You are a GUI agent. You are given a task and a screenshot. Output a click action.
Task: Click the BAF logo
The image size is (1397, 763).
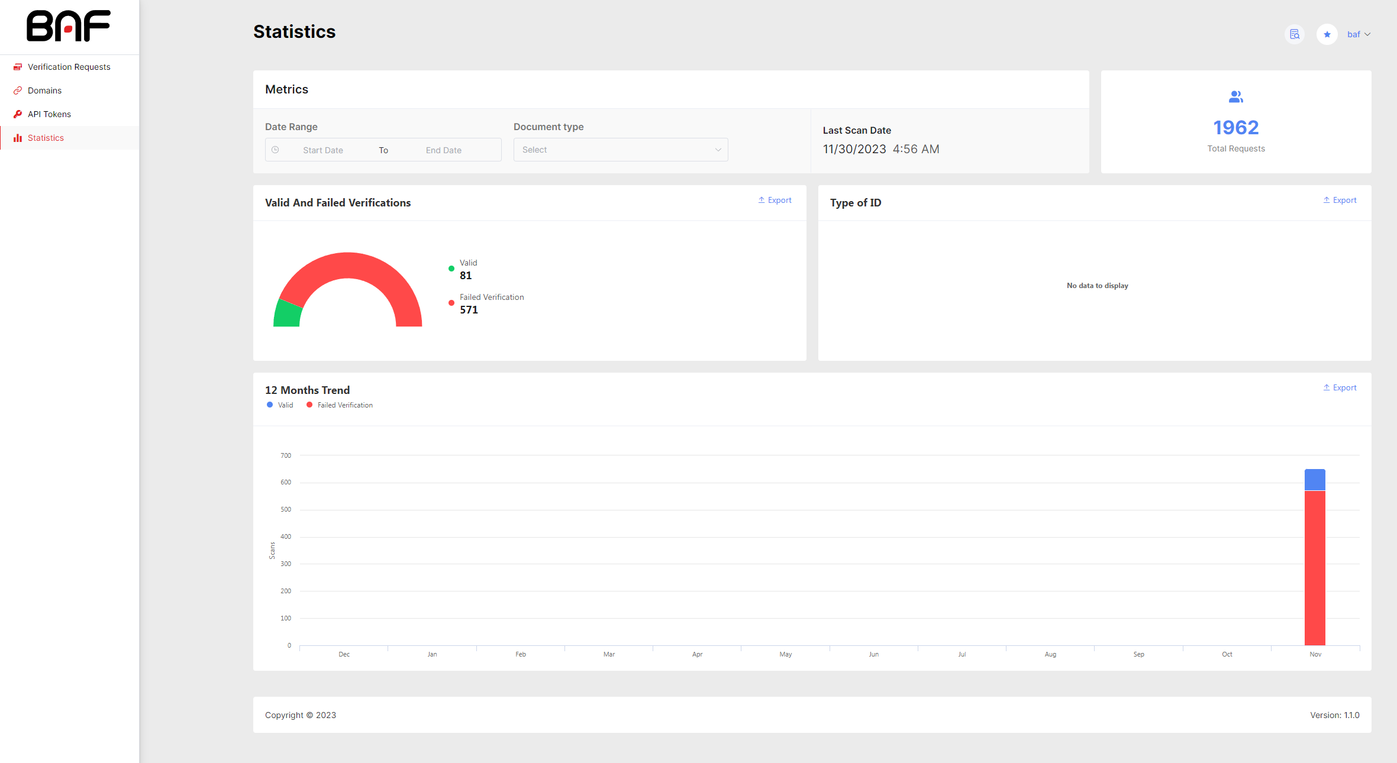[69, 26]
